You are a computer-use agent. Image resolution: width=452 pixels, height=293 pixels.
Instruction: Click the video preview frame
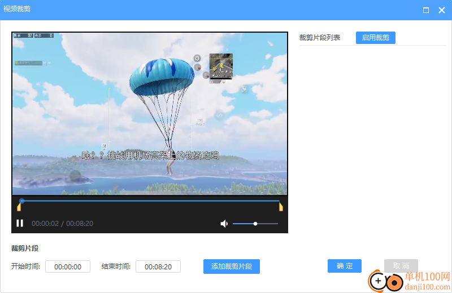tap(150, 113)
